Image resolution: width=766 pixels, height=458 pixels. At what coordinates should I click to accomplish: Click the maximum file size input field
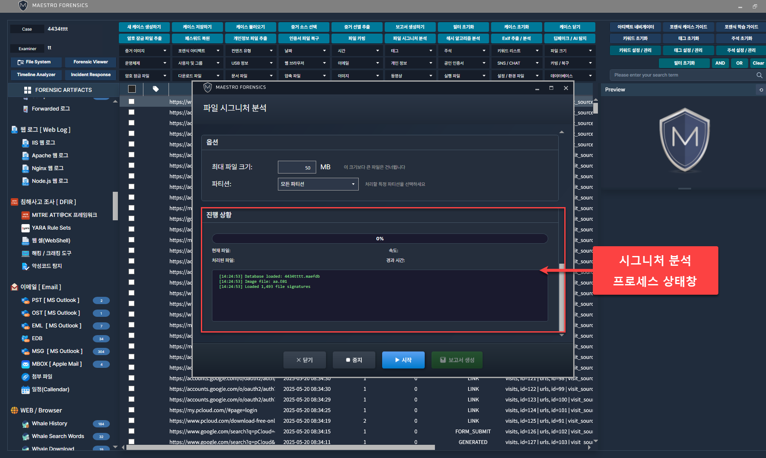(297, 167)
